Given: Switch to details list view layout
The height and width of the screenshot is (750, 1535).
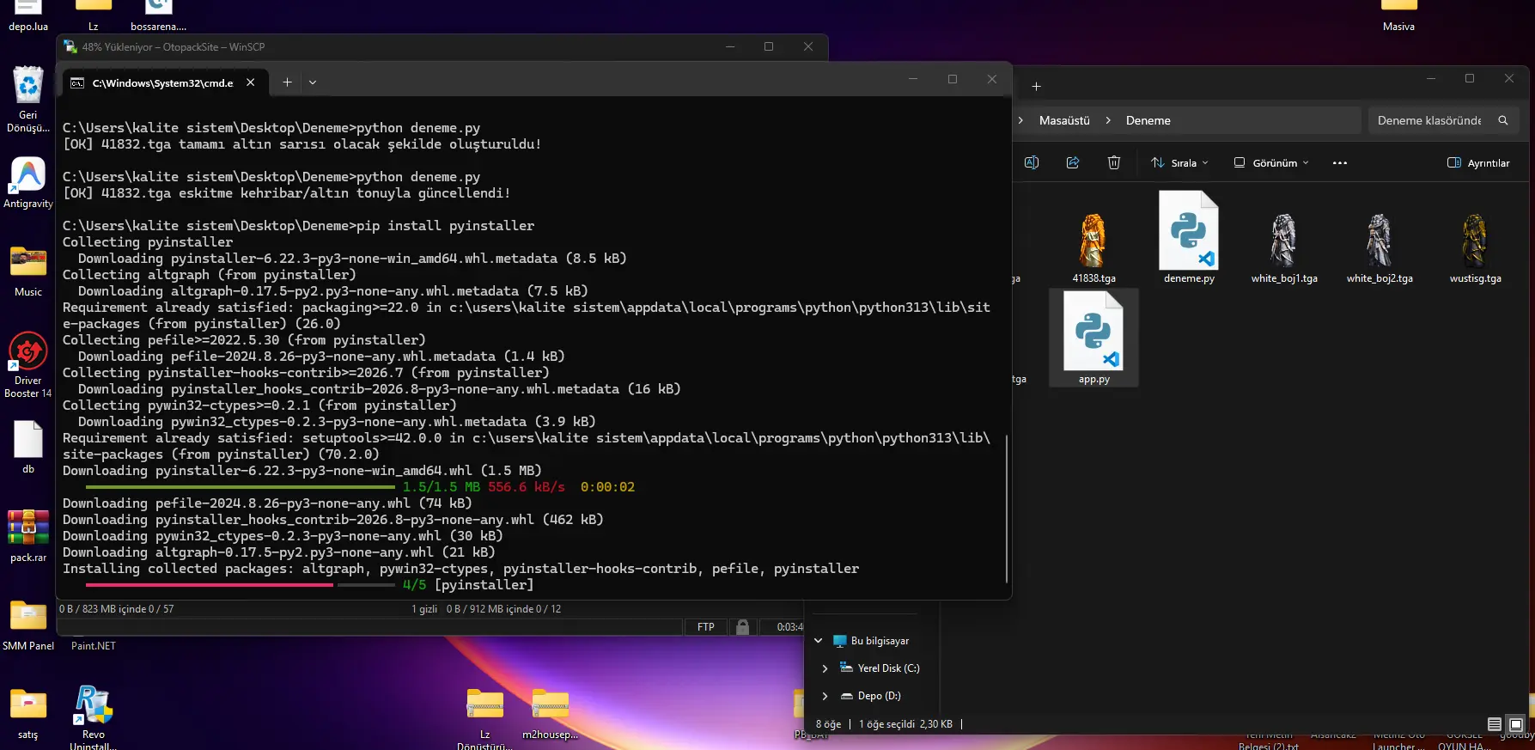Looking at the screenshot, I should (x=1495, y=724).
